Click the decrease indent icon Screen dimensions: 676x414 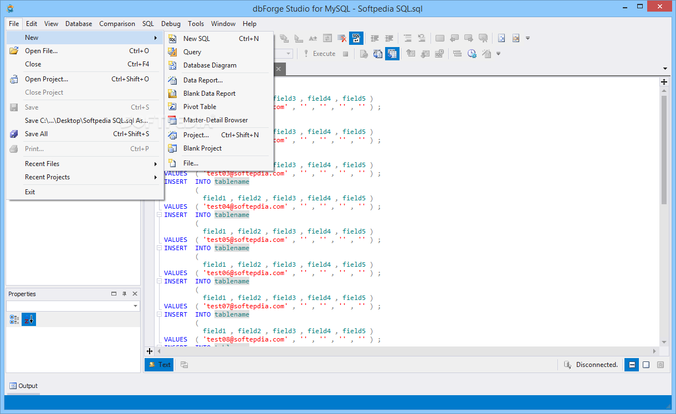point(375,38)
